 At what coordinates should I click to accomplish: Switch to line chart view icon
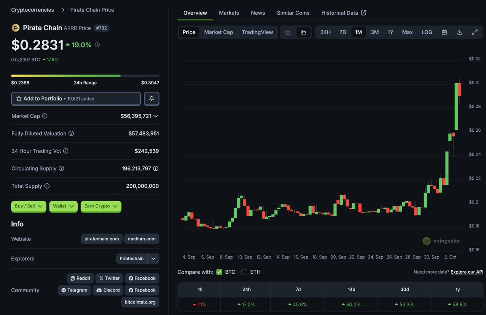pos(288,32)
